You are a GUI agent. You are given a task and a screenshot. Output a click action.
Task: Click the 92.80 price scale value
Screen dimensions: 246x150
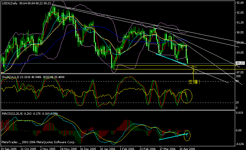pyautogui.click(x=240, y=3)
